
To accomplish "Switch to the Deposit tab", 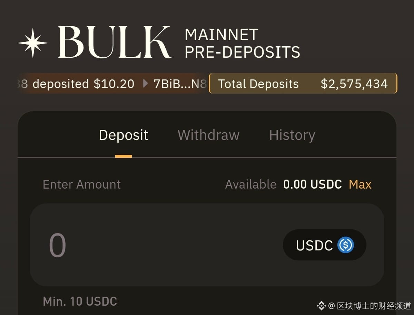I will pos(124,135).
